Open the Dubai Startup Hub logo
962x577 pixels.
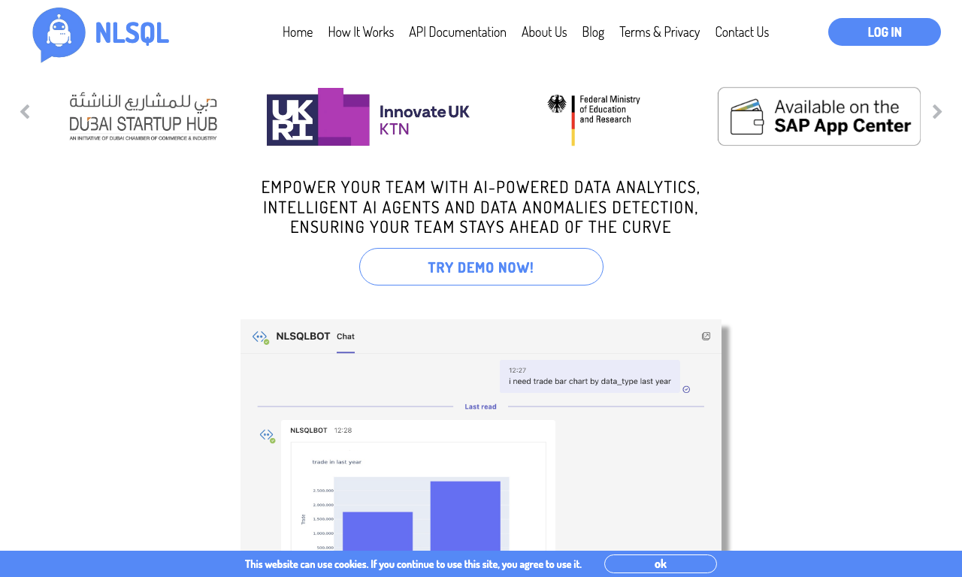(143, 116)
